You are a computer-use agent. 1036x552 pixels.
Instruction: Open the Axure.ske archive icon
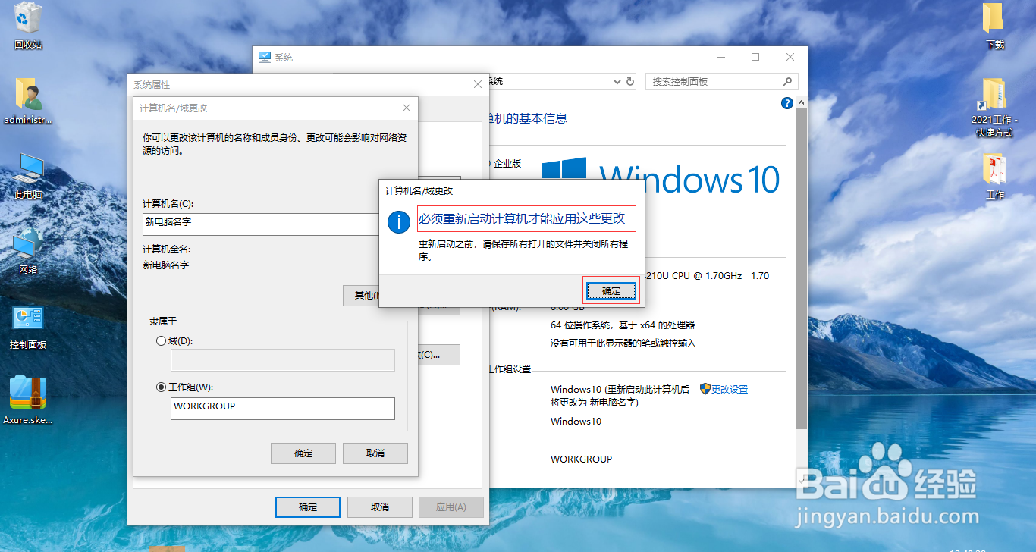click(x=28, y=401)
